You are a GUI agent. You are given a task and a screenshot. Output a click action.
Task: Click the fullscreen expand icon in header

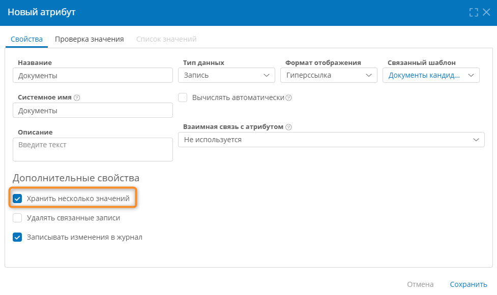pos(474,12)
